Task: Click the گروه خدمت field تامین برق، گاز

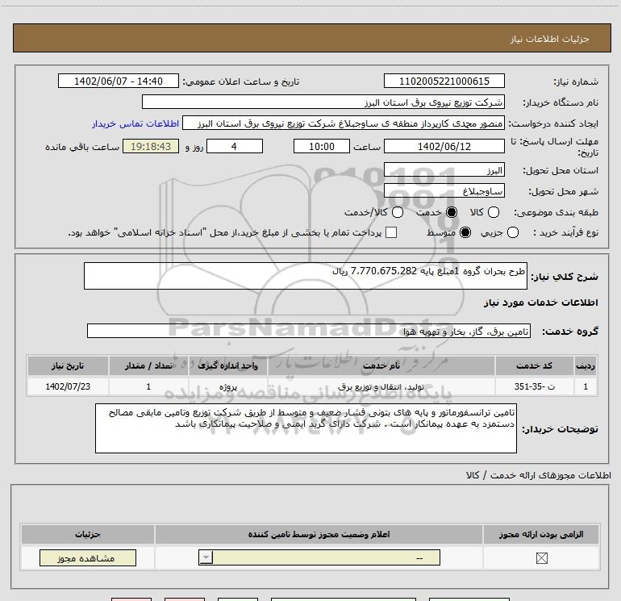Action: 309,331
